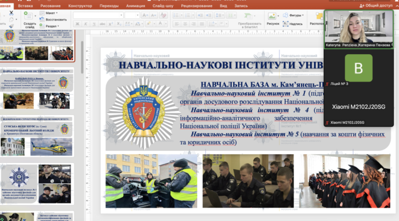Click the Decrease indent icon

[x=200, y=15]
